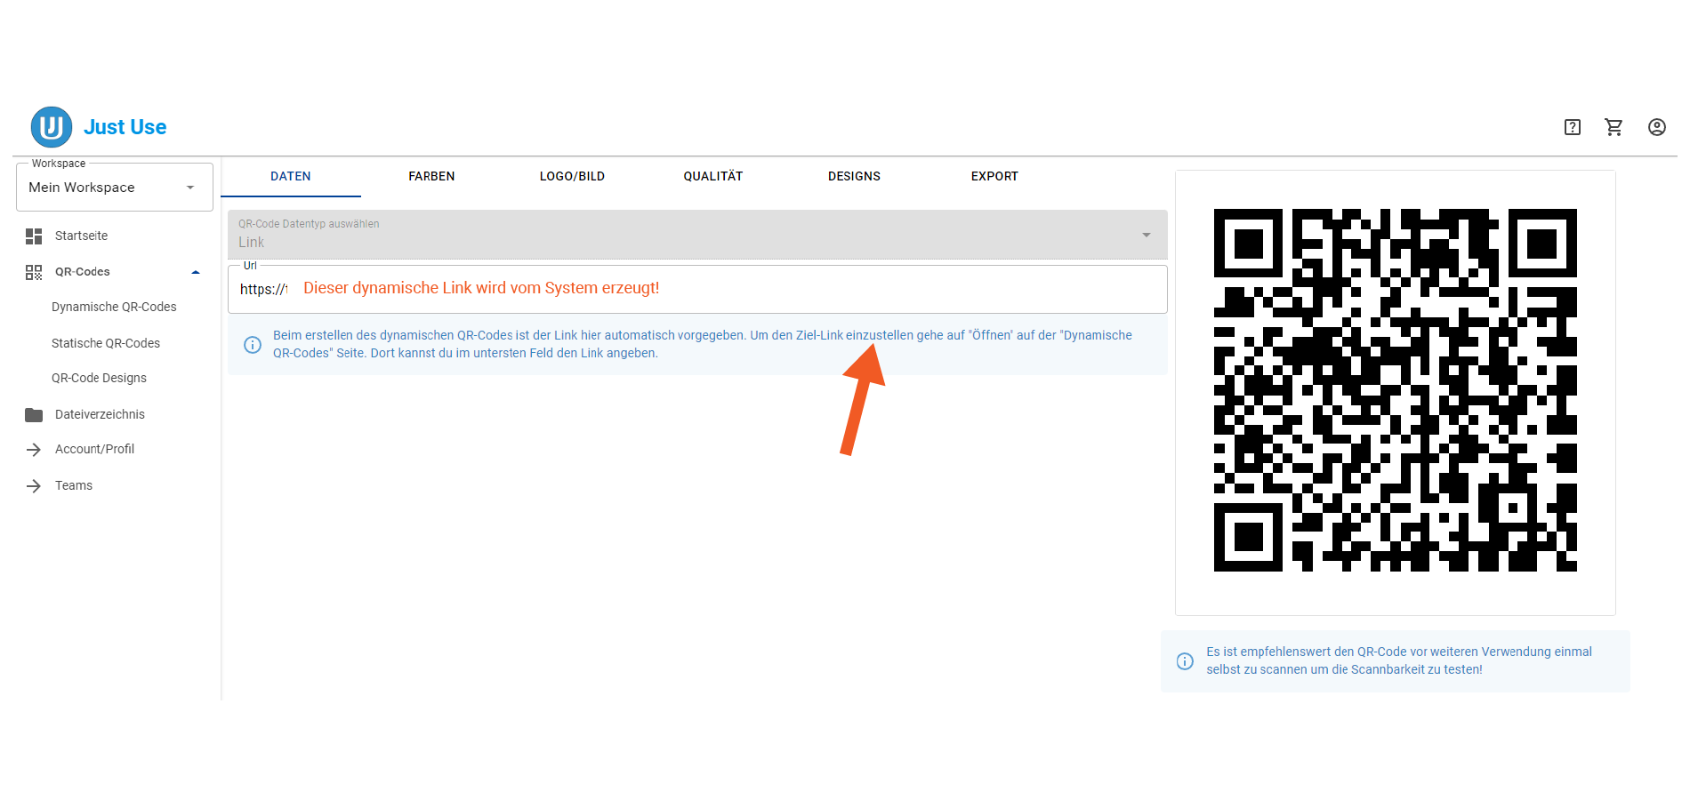Switch to the QUALITÄT tab
This screenshot has width=1690, height=800.
713,176
